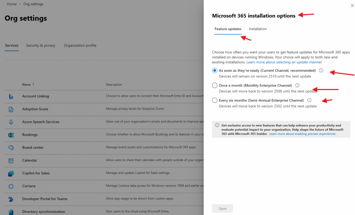The width and height of the screenshot is (355, 215).
Task: Click the Azure Speech Services microphone icon
Action: pyautogui.click(x=11, y=122)
